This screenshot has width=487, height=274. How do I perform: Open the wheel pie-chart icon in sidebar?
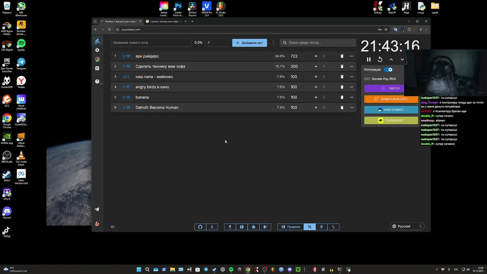pyautogui.click(x=97, y=59)
